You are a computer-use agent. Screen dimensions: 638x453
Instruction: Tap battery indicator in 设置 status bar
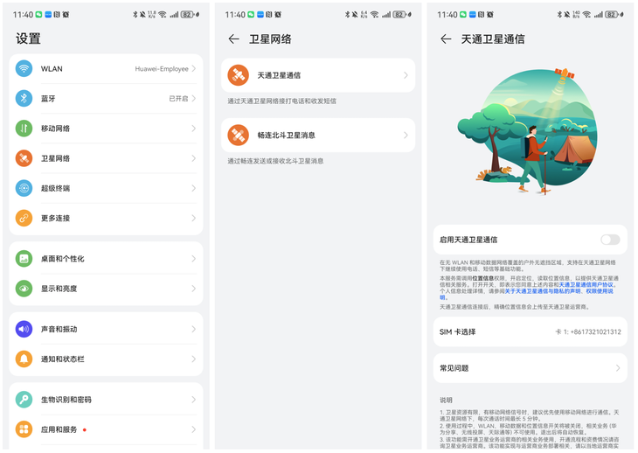coord(187,15)
